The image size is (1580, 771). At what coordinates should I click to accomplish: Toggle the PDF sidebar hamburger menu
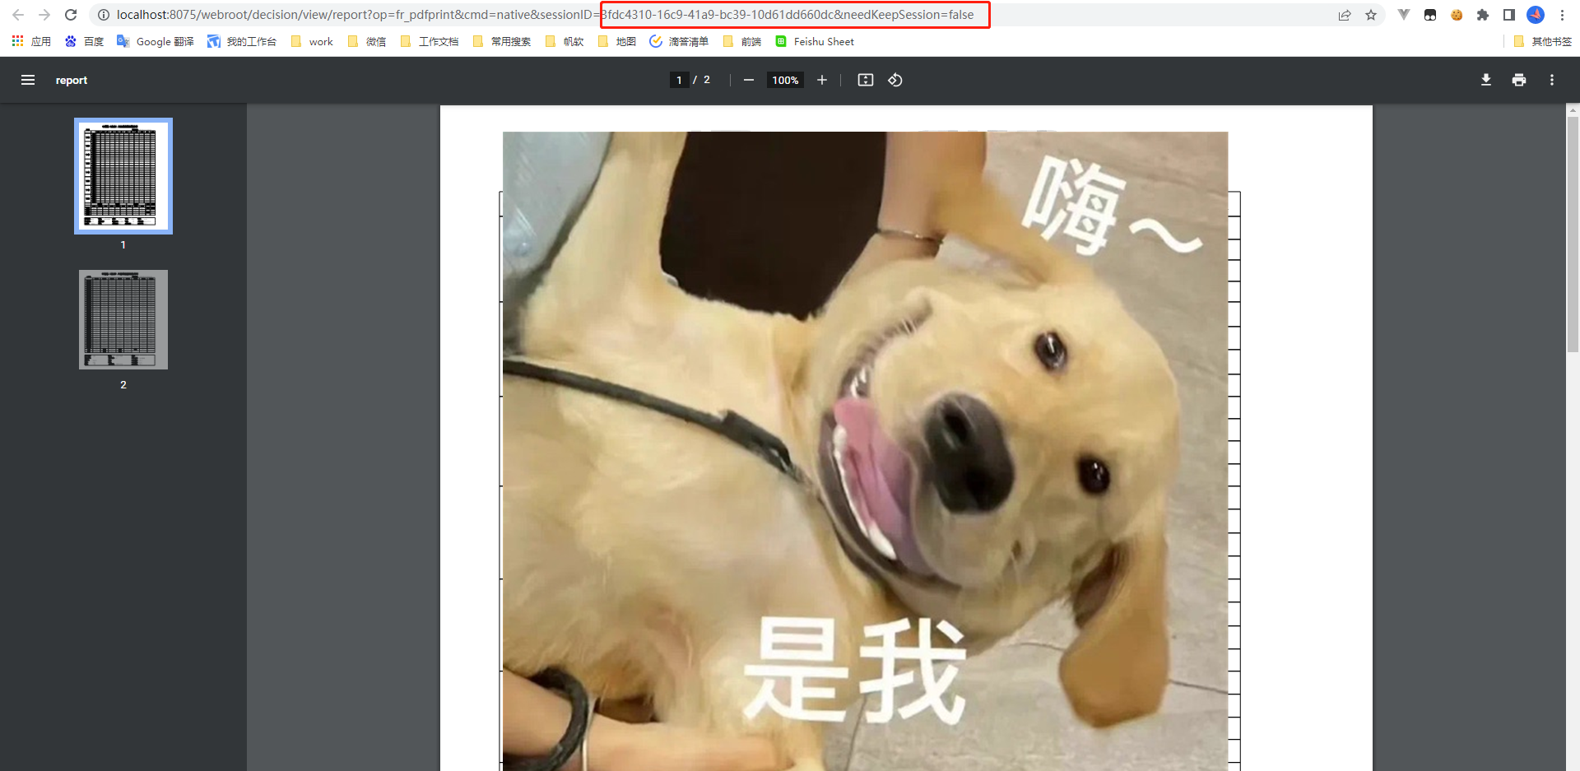(28, 80)
